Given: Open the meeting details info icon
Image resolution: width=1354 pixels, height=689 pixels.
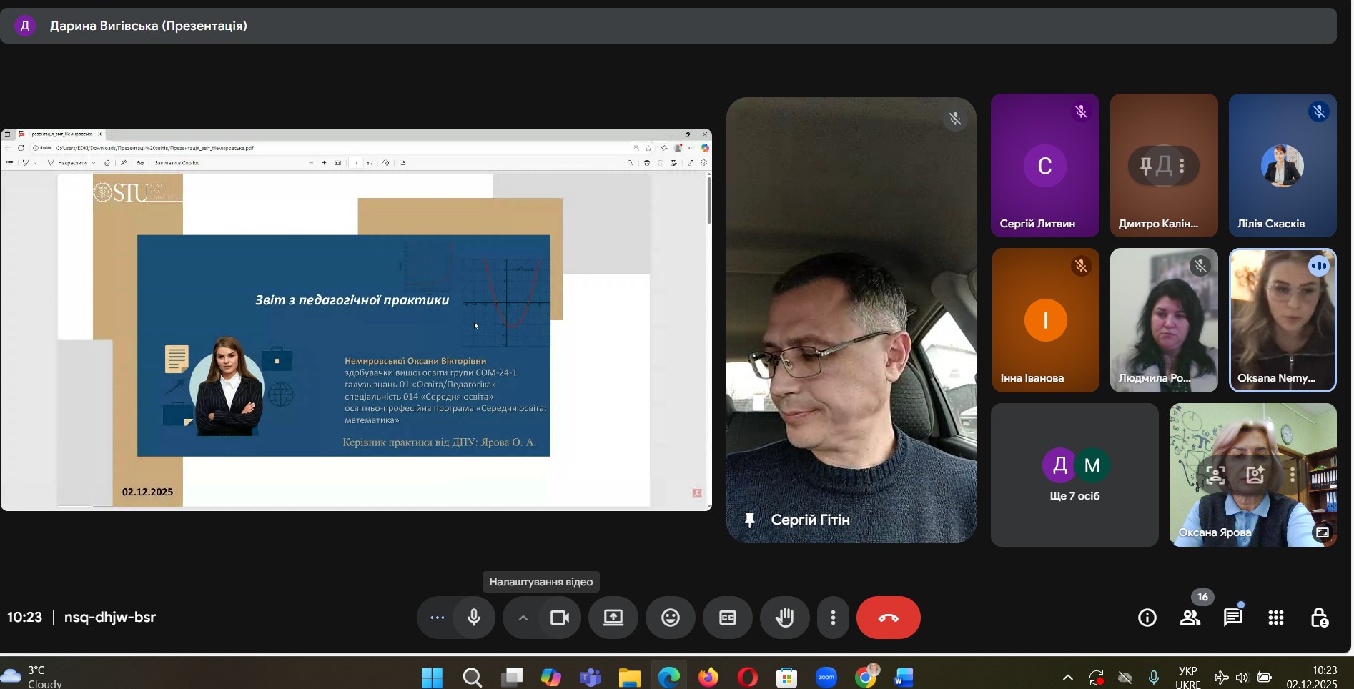Looking at the screenshot, I should click(x=1147, y=618).
